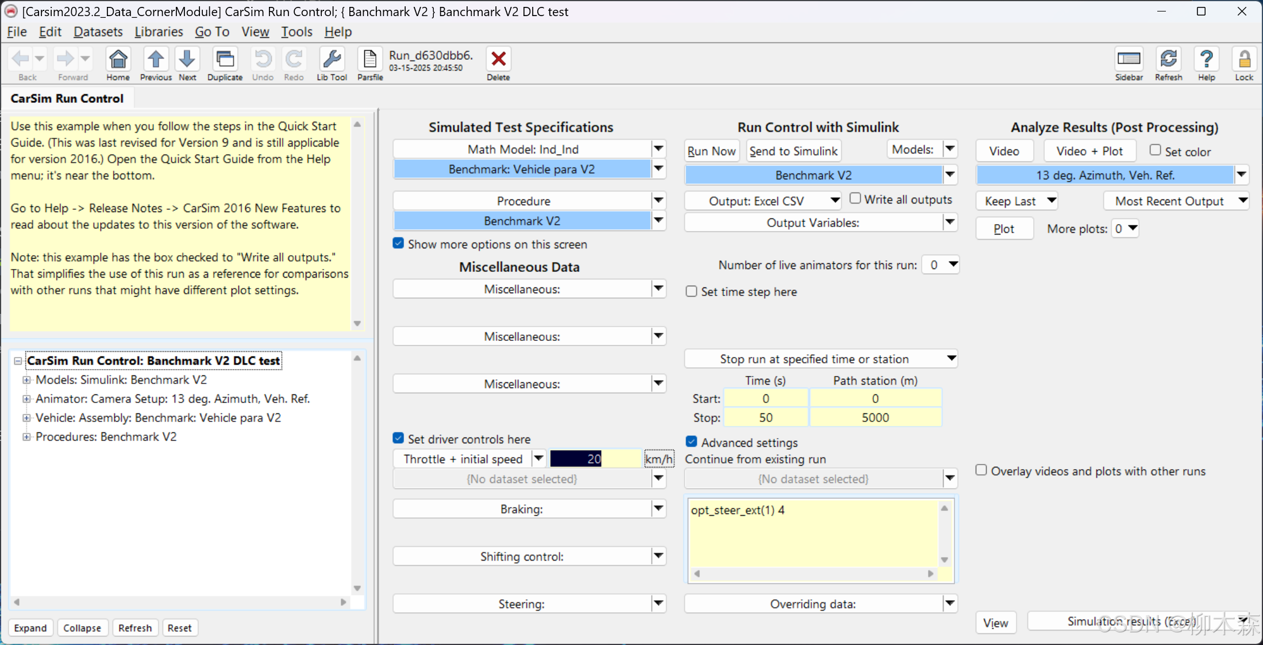The image size is (1263, 645).
Task: Open the Keep Last dropdown
Action: point(1017,201)
